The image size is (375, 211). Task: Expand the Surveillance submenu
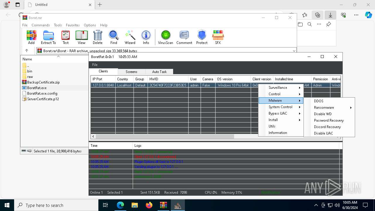click(281, 88)
